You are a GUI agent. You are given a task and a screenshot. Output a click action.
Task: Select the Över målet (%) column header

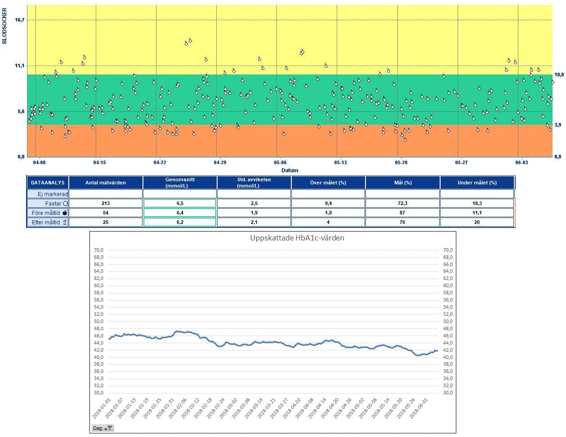(x=328, y=183)
